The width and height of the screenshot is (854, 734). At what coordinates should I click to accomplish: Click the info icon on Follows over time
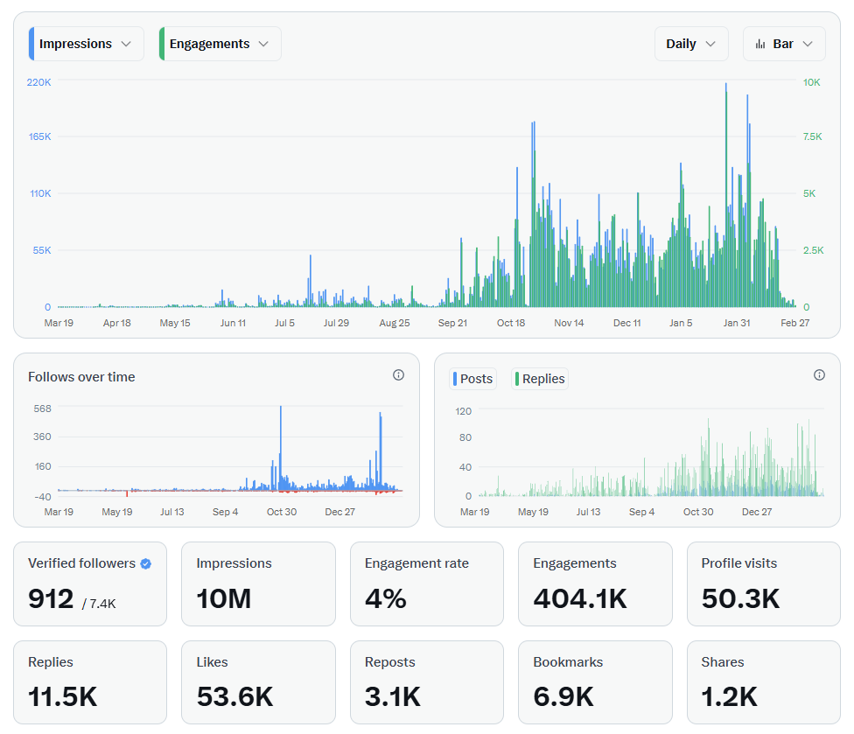(399, 374)
